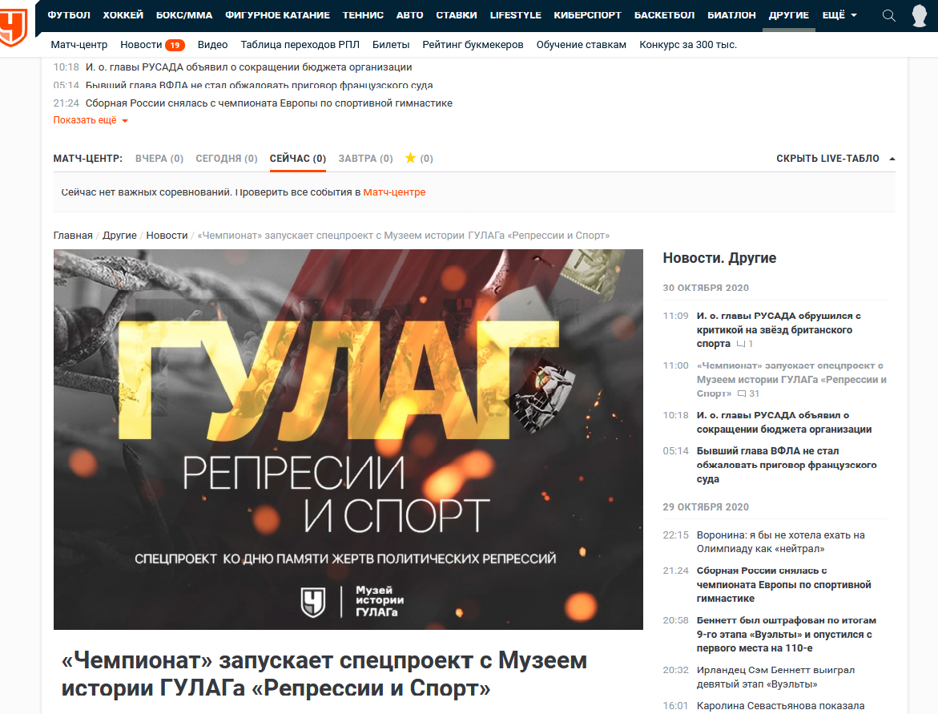The width and height of the screenshot is (938, 714).
Task: Follow the orange Матч-центре link
Action: (394, 192)
